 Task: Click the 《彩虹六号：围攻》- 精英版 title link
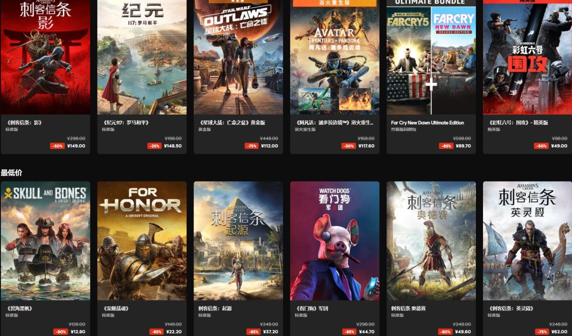[x=517, y=123]
